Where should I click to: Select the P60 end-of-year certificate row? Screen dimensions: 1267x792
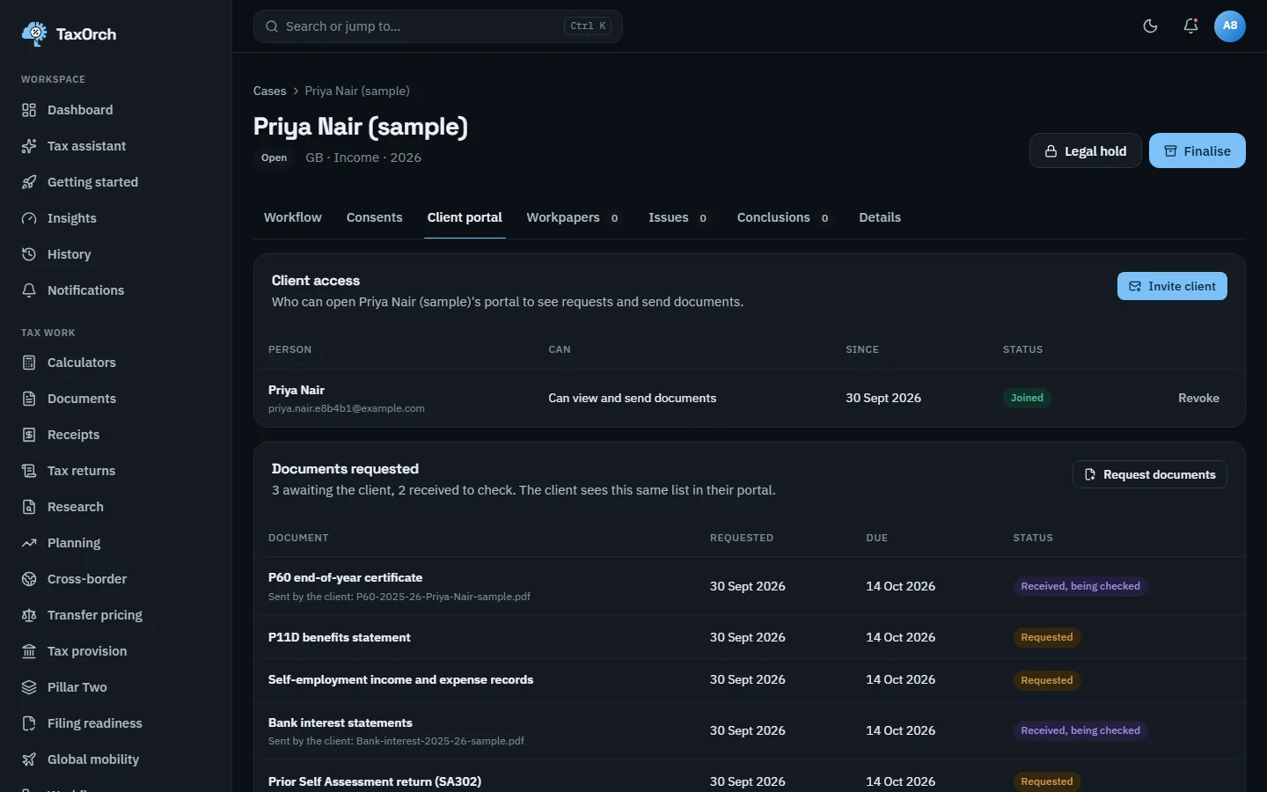[750, 586]
